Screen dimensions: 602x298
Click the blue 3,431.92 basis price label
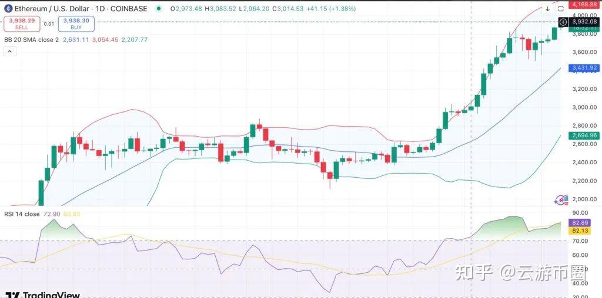tap(584, 68)
